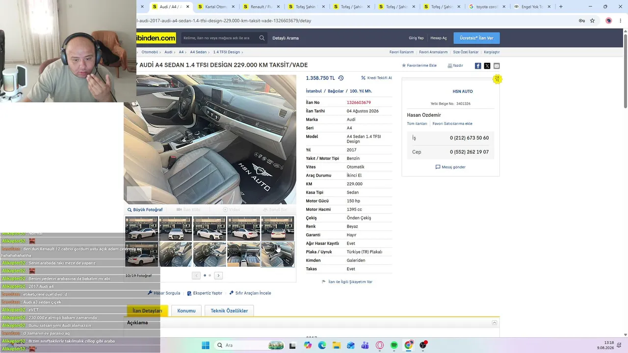Add listing via Favorilerime Ekle
The image size is (628, 353).
419,65
